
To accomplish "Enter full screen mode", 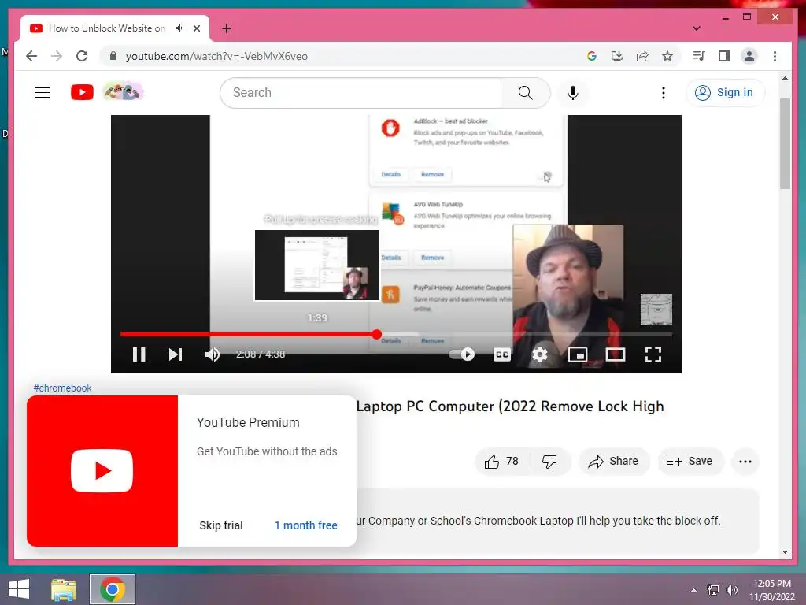I will (653, 354).
